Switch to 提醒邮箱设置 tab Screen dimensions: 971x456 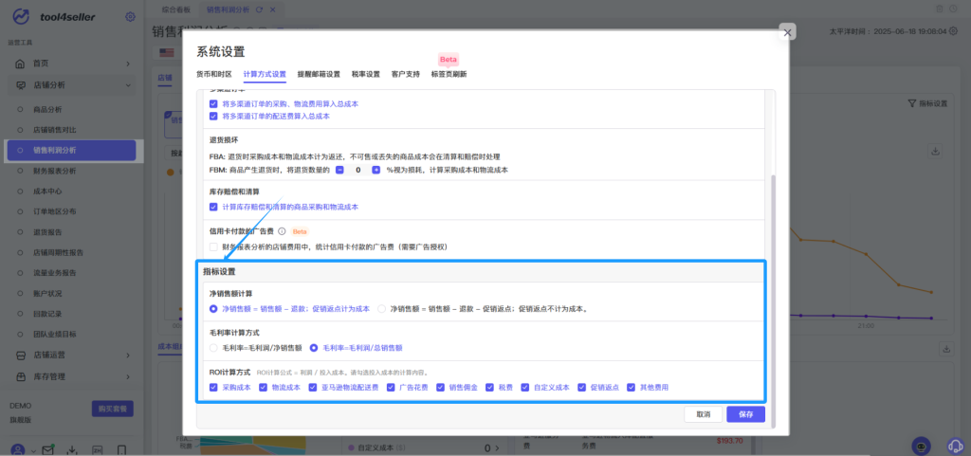319,74
